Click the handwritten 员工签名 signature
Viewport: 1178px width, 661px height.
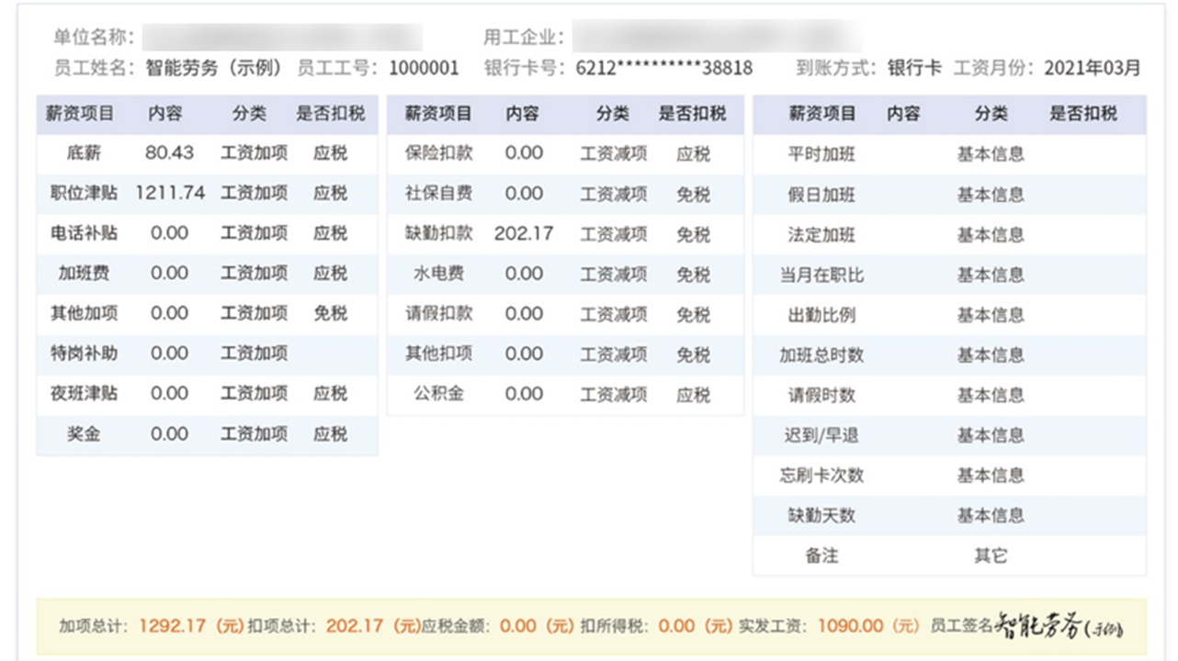(x=1059, y=626)
